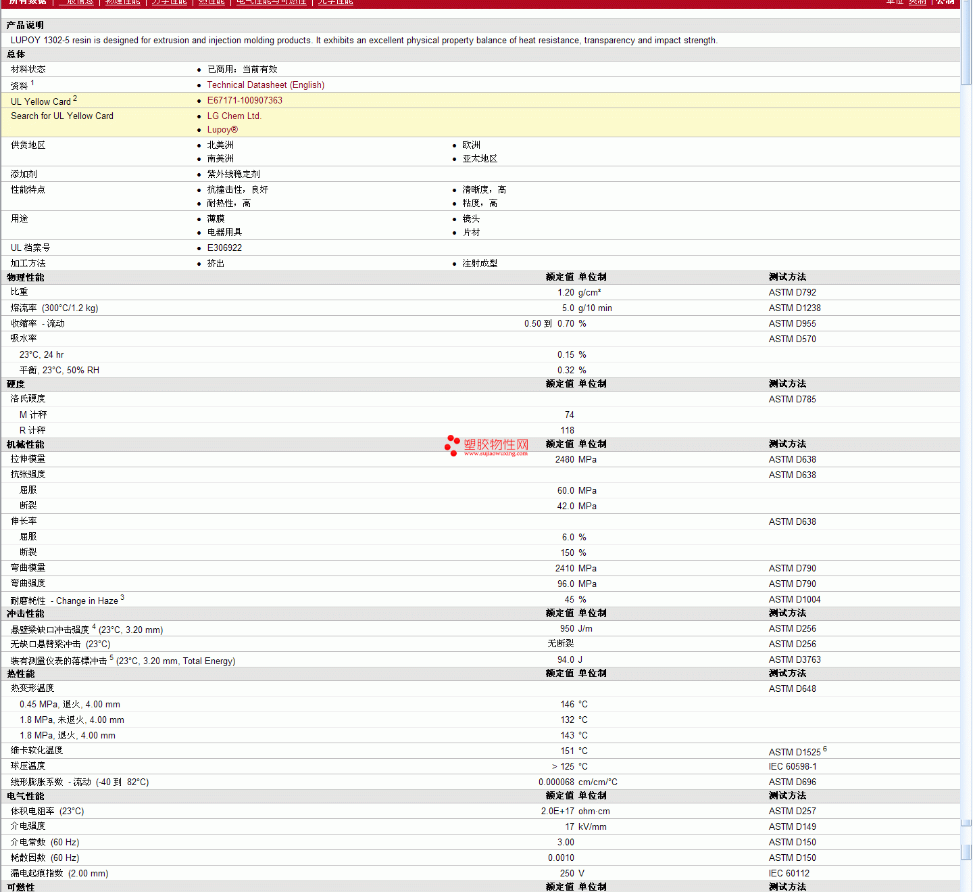Select Vicat softening temperature 151
Viewport: 973px width, 892px height.
click(568, 751)
